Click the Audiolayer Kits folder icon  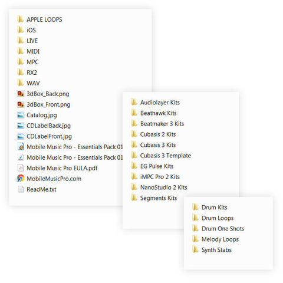(134, 102)
